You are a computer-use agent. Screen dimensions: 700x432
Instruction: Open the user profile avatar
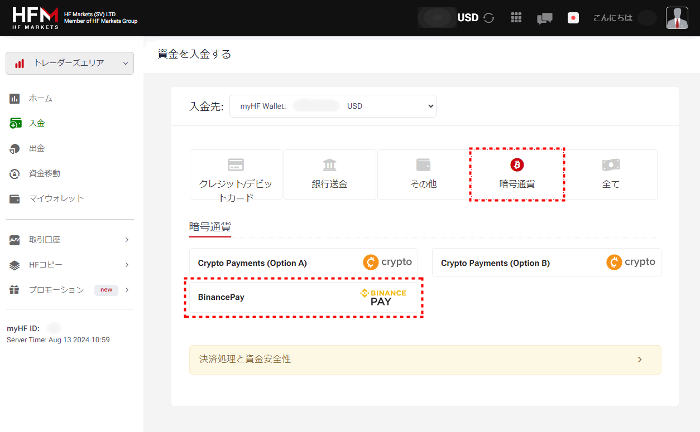677,18
